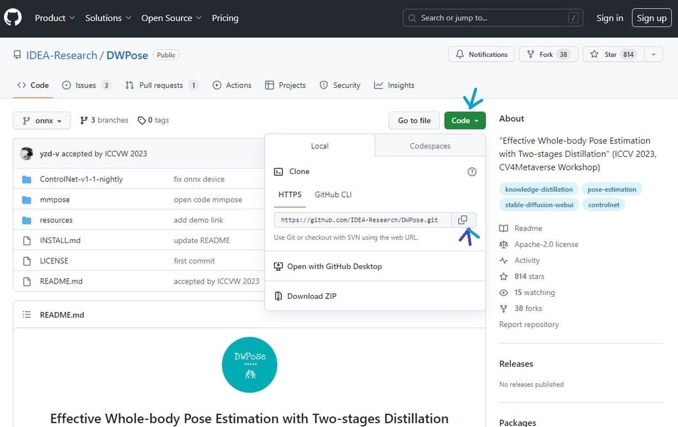This screenshot has height=427, width=678.
Task: Expand the onnx branch dropdown
Action: click(42, 121)
